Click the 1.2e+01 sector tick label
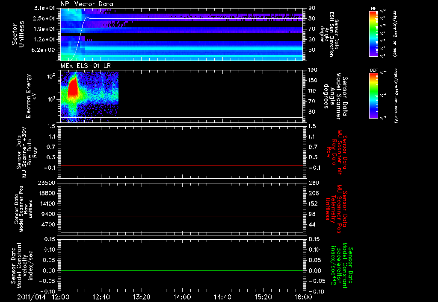 [44, 40]
